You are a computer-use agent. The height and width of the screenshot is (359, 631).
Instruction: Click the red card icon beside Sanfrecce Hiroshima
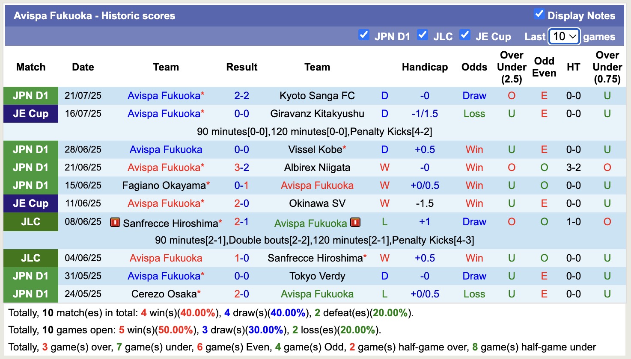point(114,223)
